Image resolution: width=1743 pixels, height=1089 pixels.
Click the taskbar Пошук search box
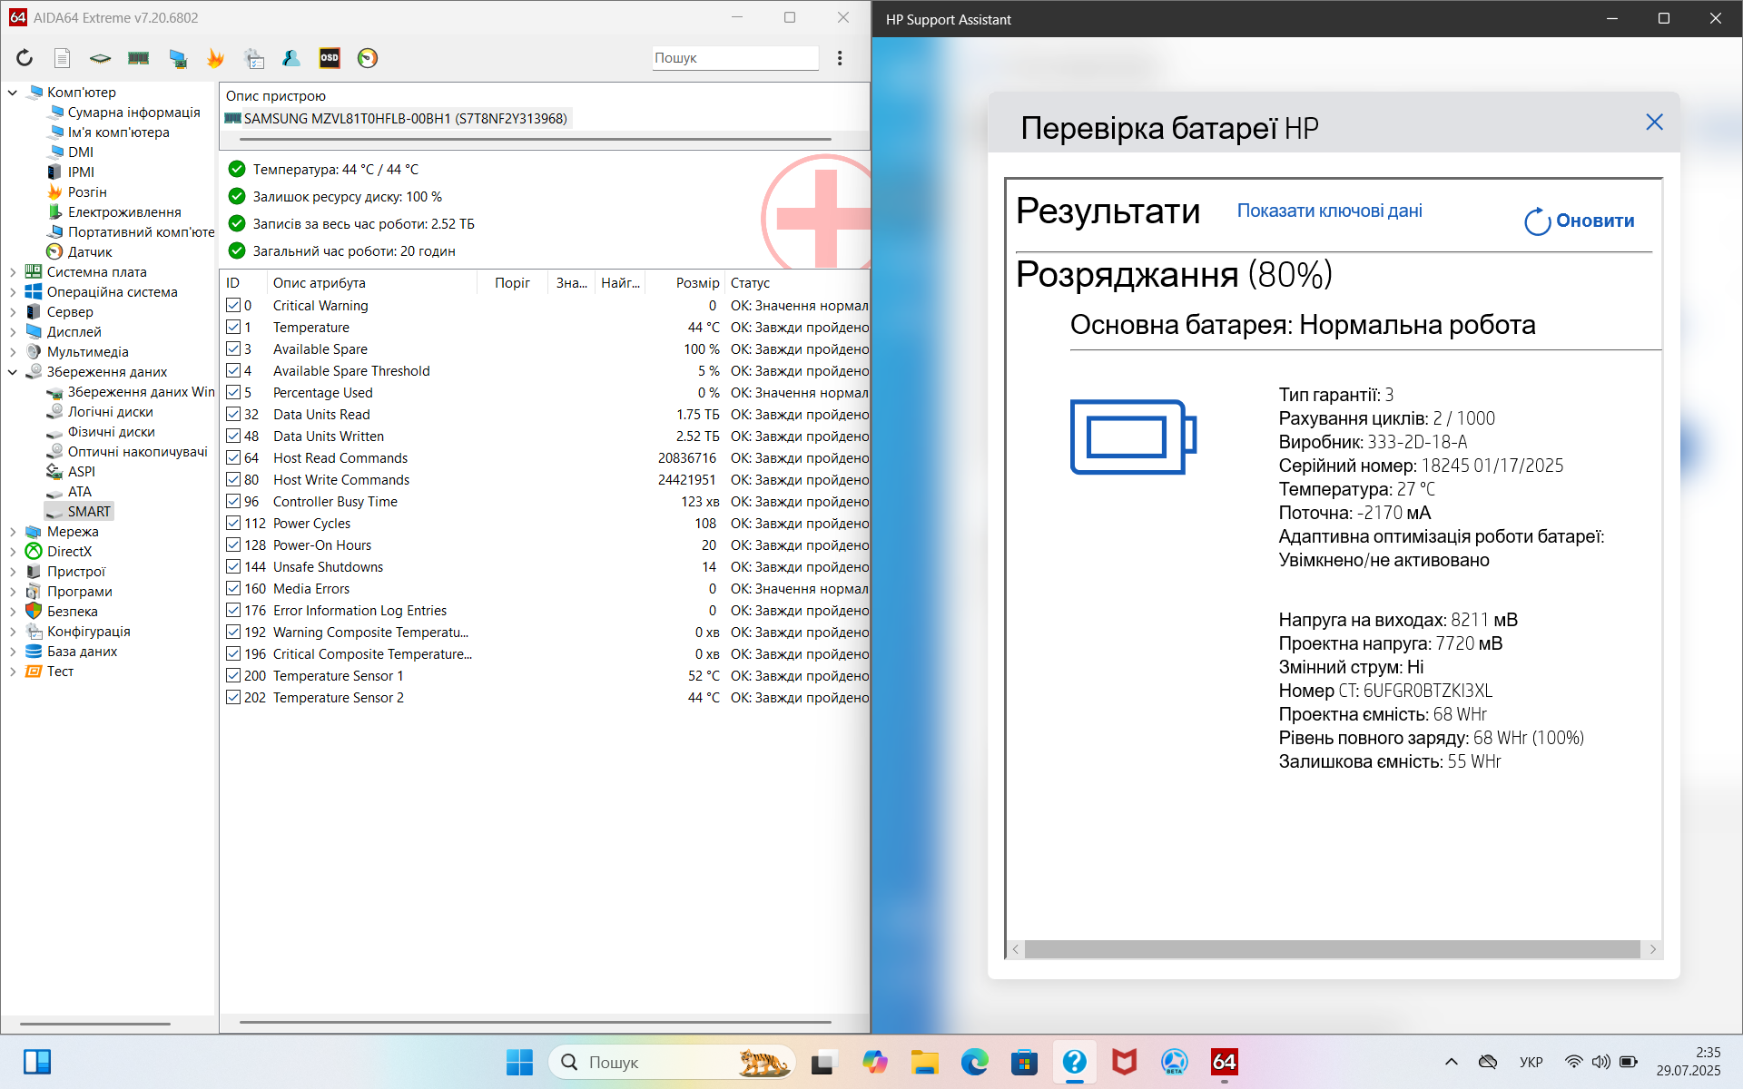(672, 1062)
